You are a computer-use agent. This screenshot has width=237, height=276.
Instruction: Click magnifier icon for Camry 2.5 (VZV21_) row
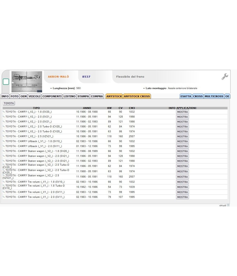3,136
